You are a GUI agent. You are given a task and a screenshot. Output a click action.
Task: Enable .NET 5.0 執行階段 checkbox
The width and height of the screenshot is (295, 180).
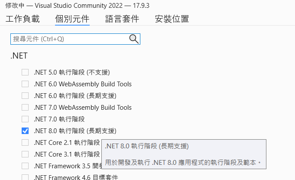(x=25, y=72)
